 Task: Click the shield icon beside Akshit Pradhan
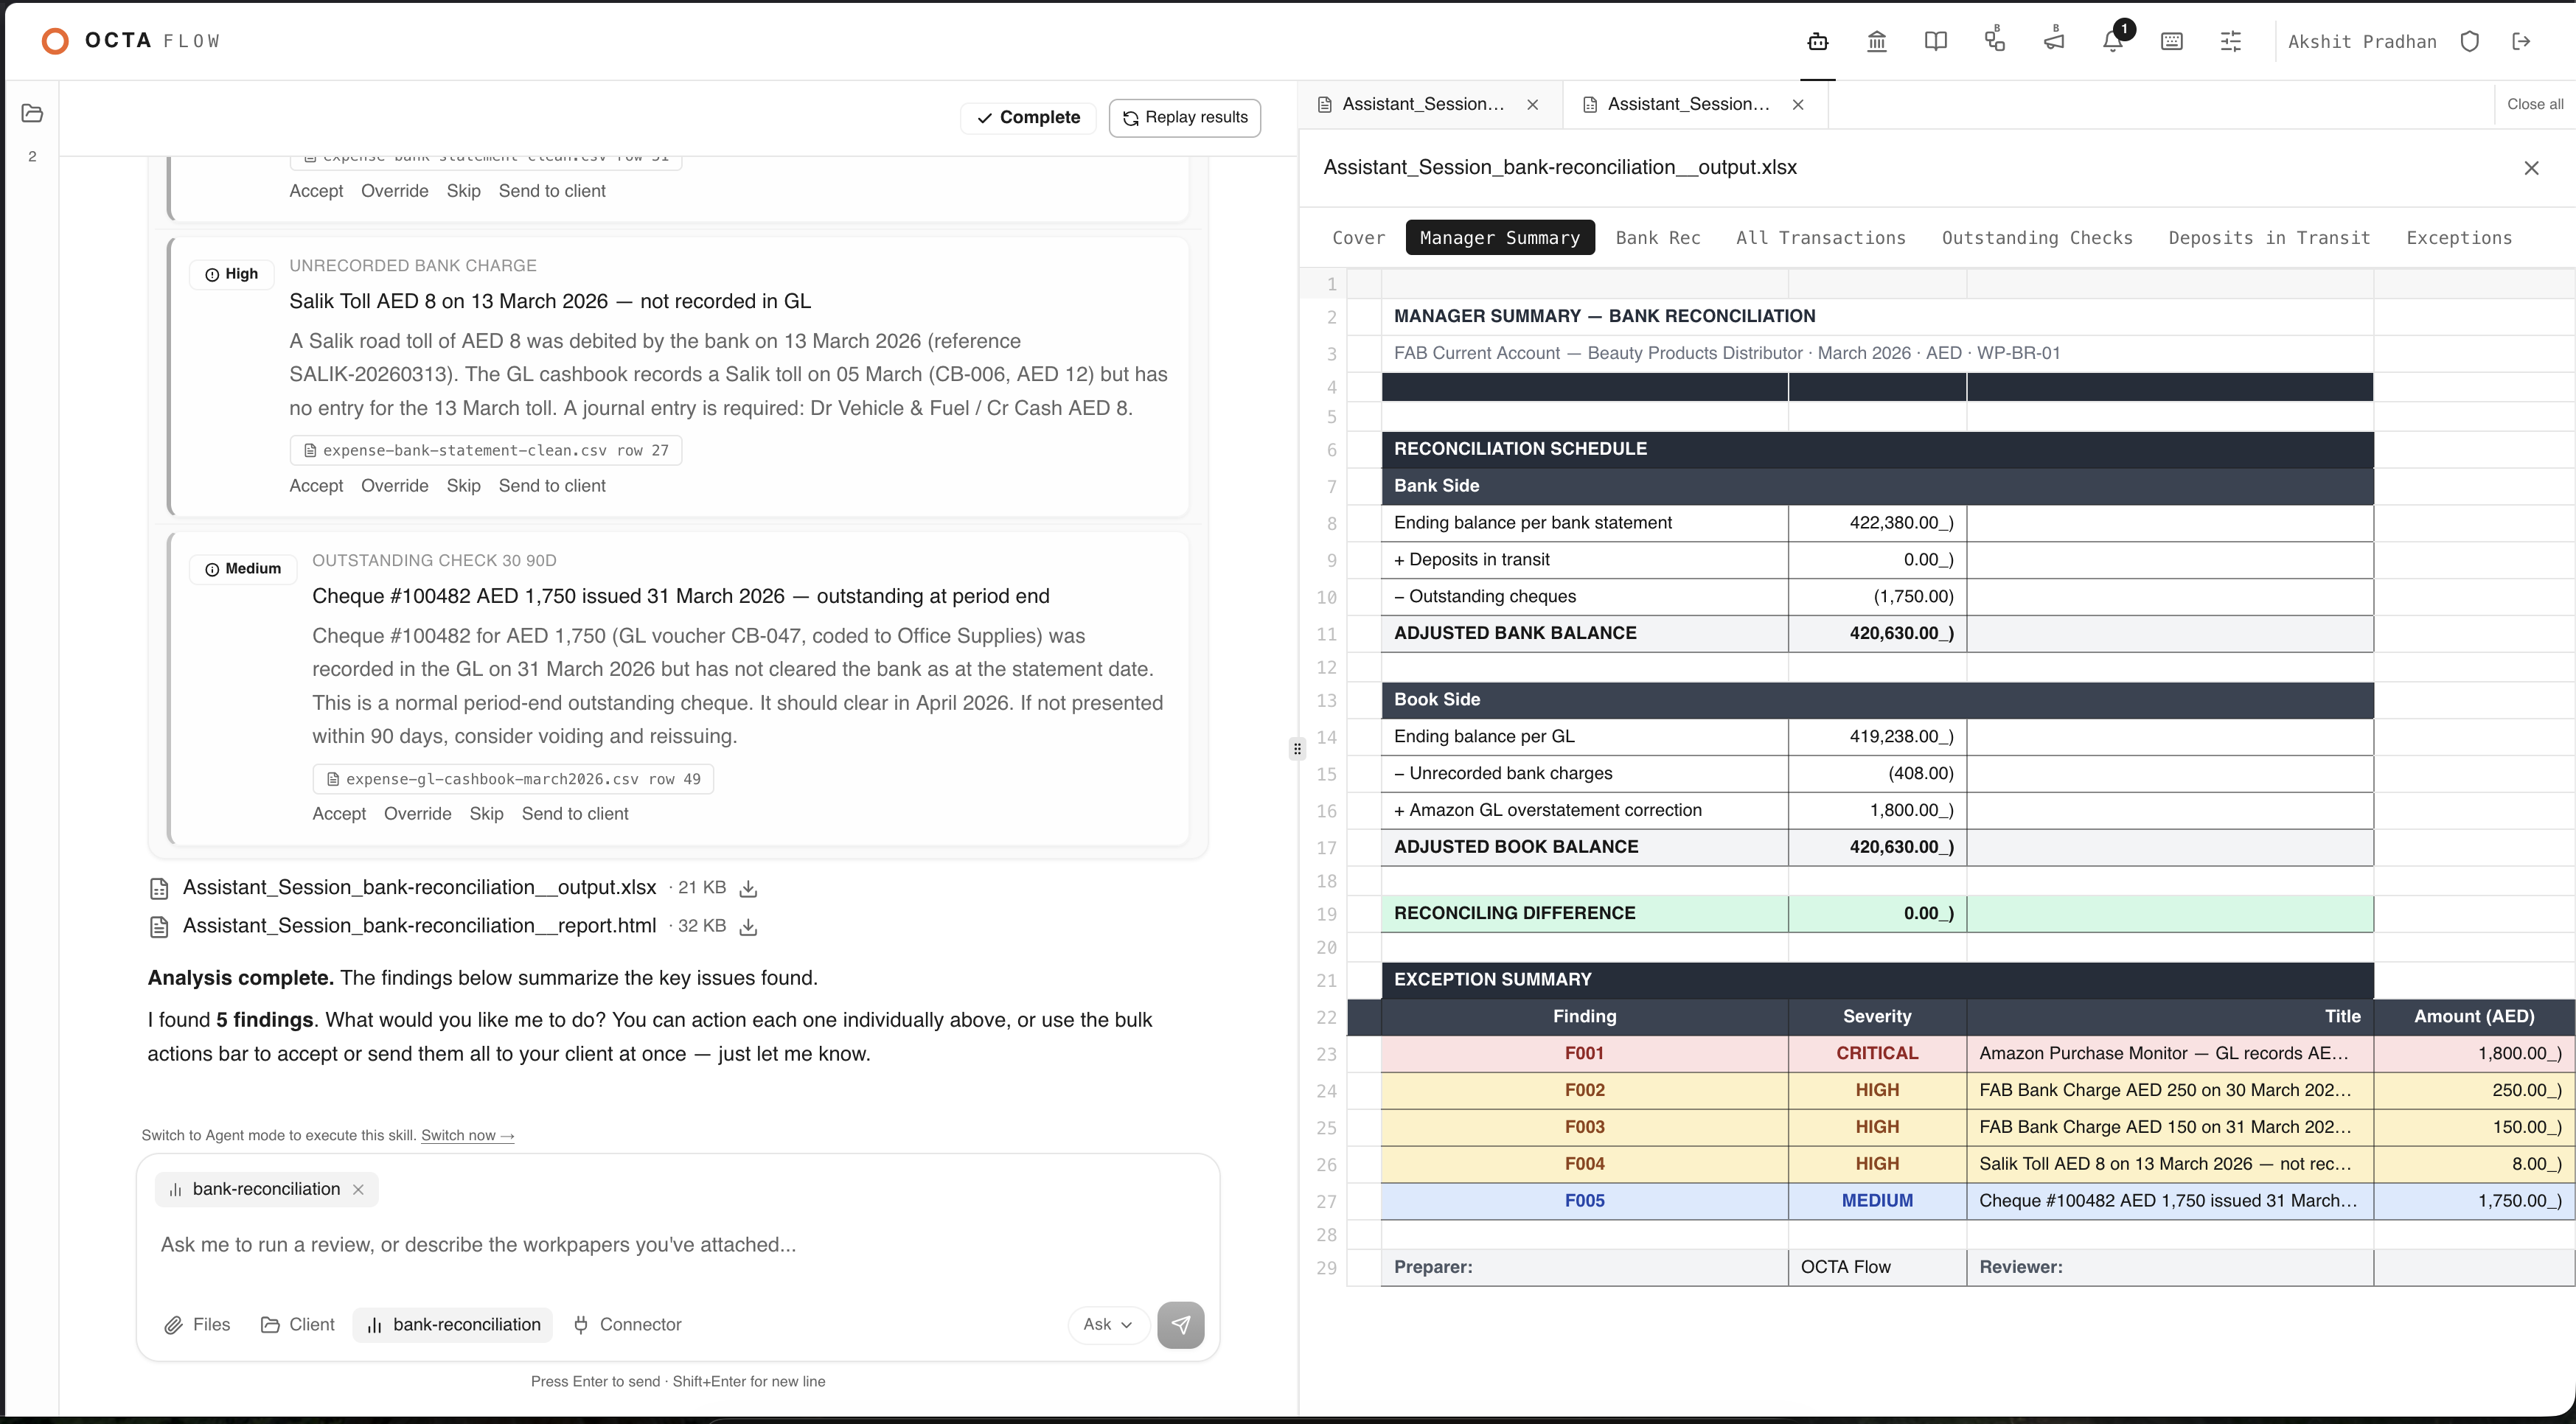pyautogui.click(x=2470, y=41)
